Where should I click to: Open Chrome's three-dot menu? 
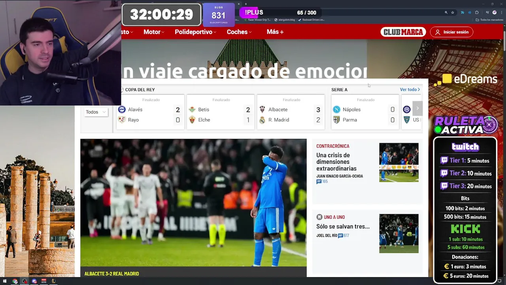(x=502, y=13)
